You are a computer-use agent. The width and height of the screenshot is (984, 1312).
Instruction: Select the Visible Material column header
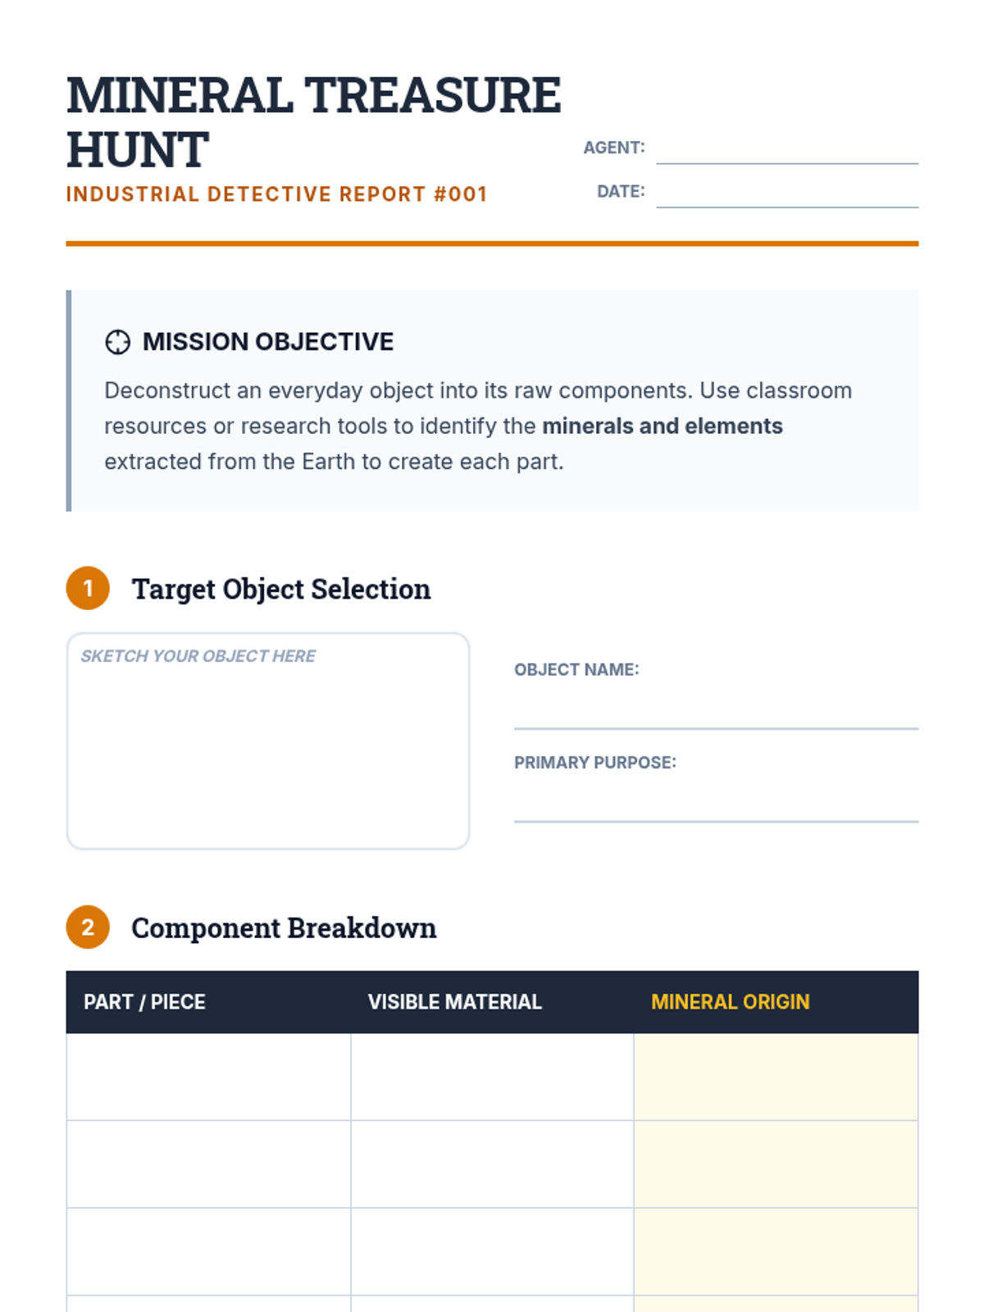454,1002
